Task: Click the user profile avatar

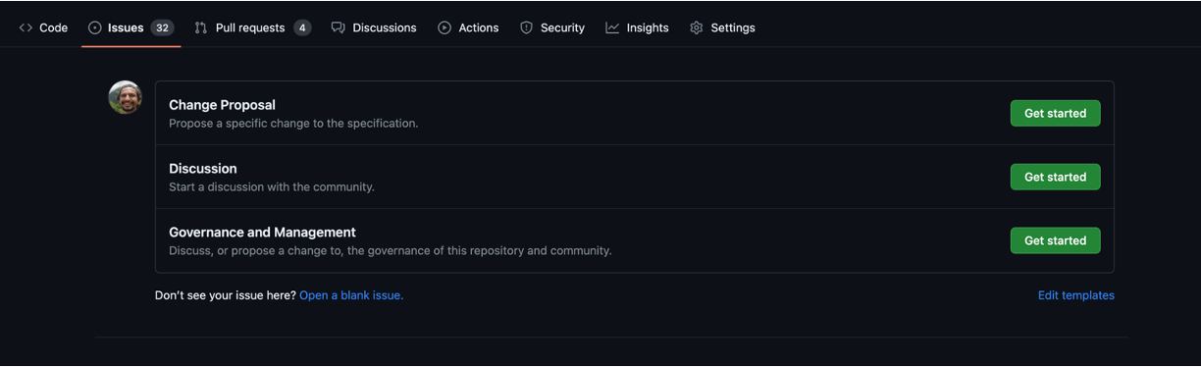Action: click(x=126, y=97)
